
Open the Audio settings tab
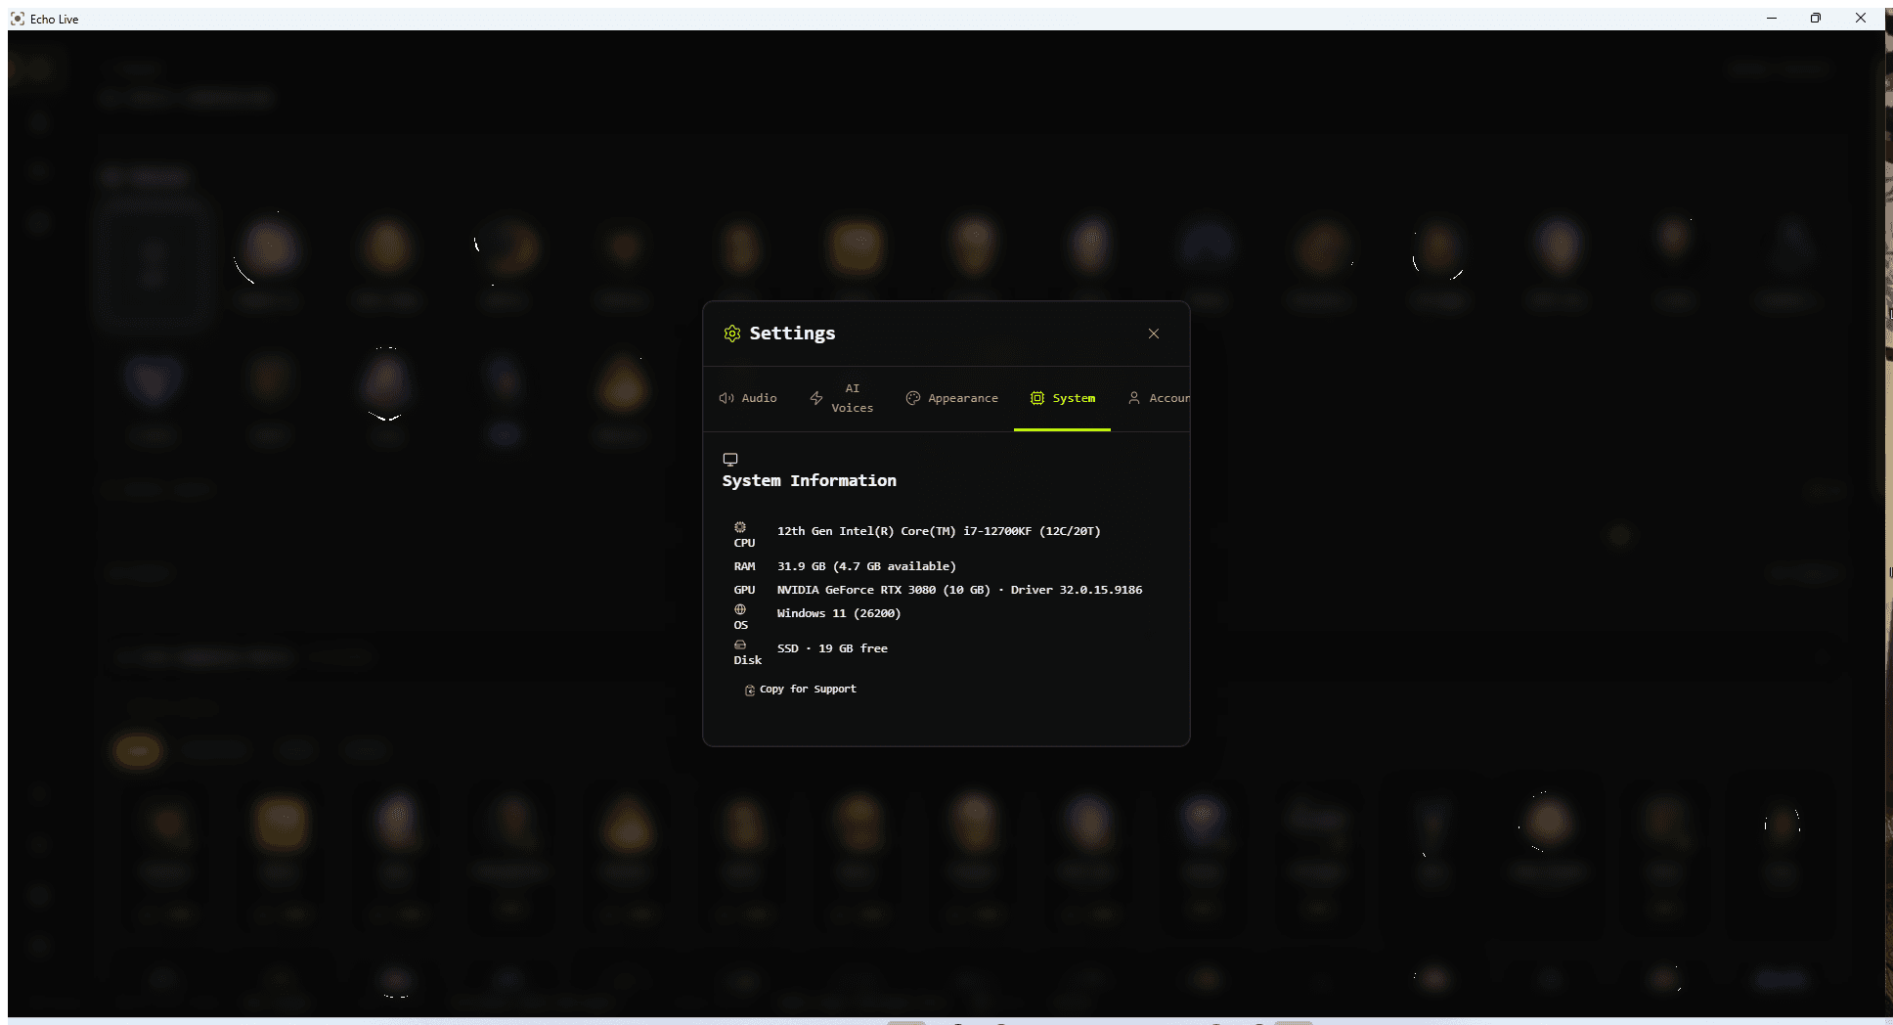pyautogui.click(x=749, y=398)
